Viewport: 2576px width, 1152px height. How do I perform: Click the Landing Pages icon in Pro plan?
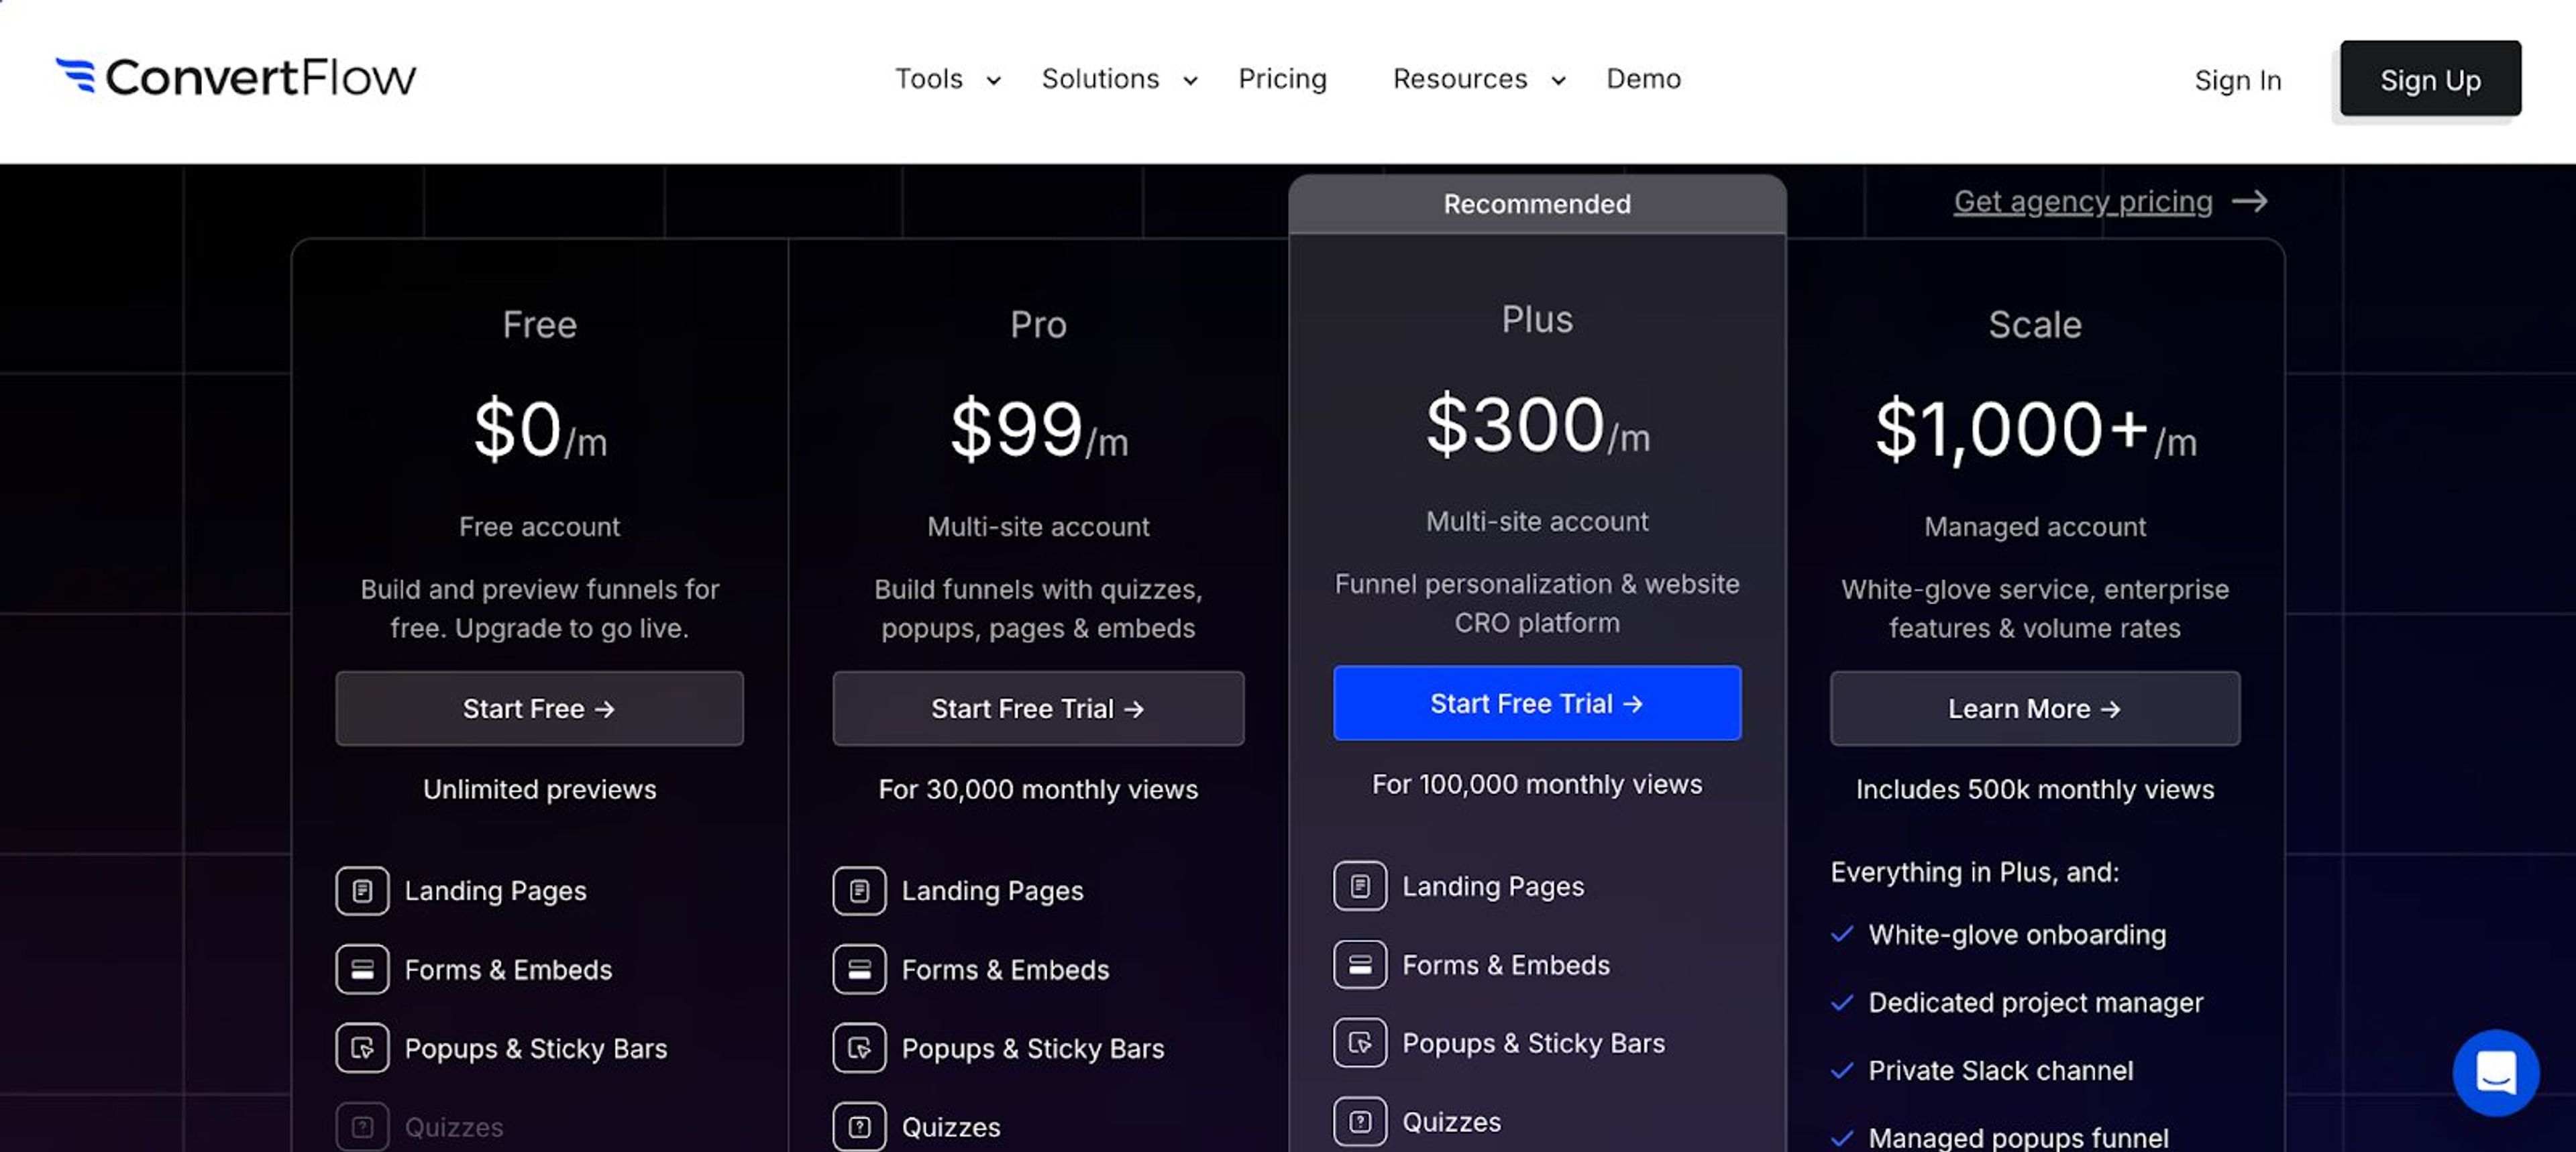[859, 890]
